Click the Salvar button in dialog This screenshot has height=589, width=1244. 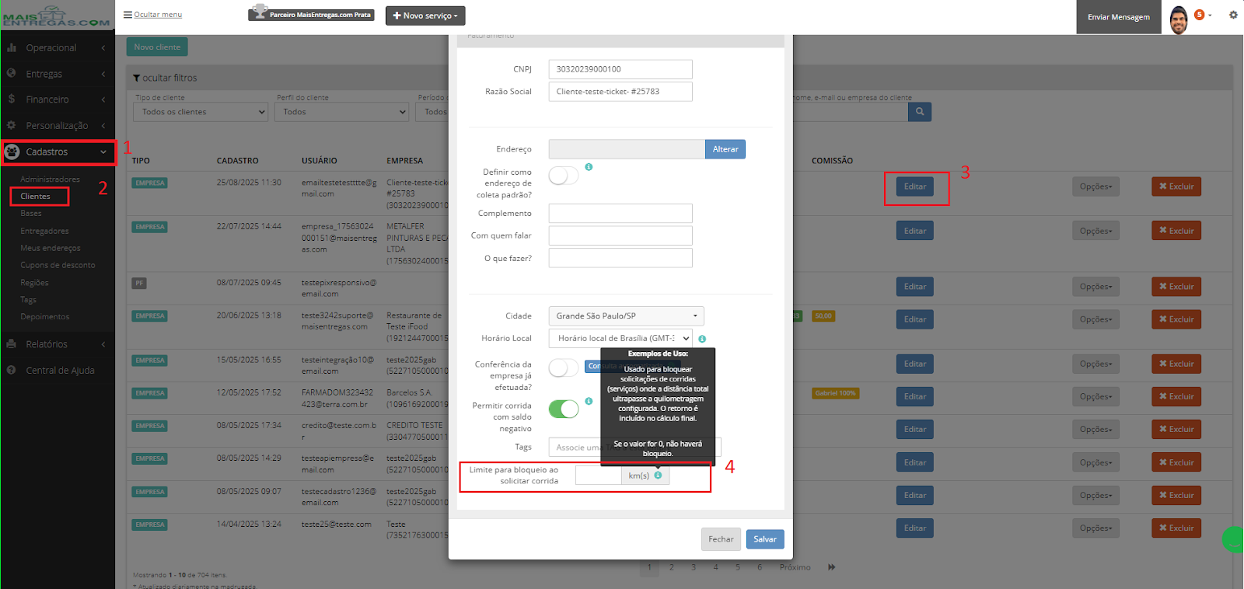tap(765, 539)
